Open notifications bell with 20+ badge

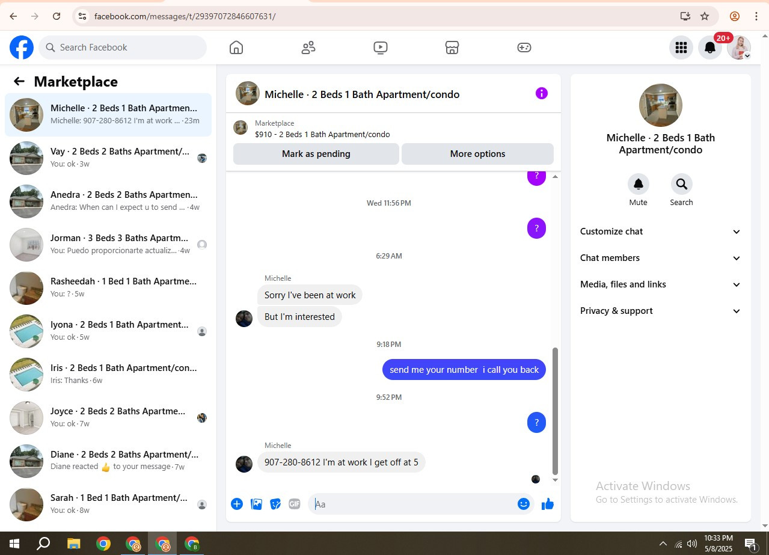[x=710, y=48]
